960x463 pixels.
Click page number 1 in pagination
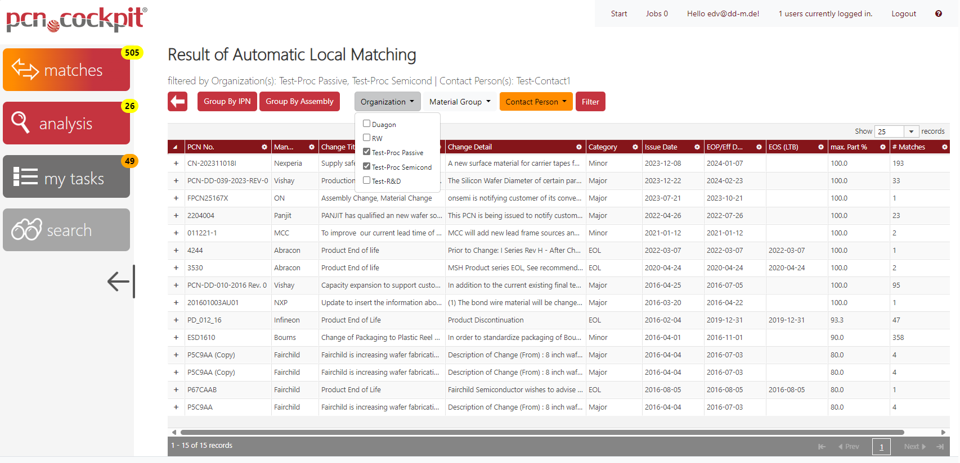[881, 447]
